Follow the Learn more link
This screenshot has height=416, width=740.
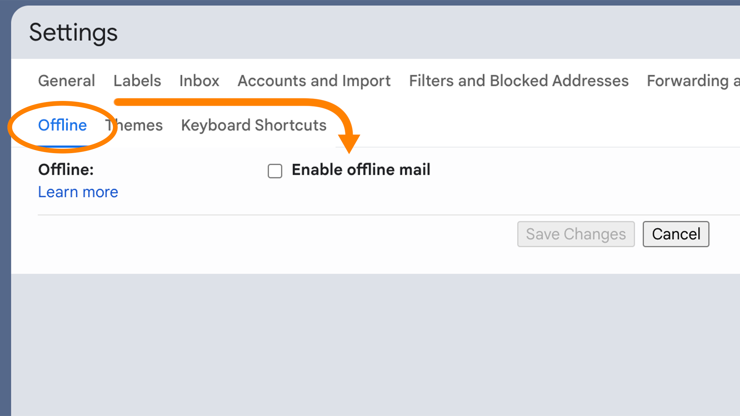coord(78,192)
